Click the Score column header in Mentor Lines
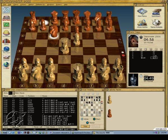This screenshot has width=168, height=140. point(22,96)
